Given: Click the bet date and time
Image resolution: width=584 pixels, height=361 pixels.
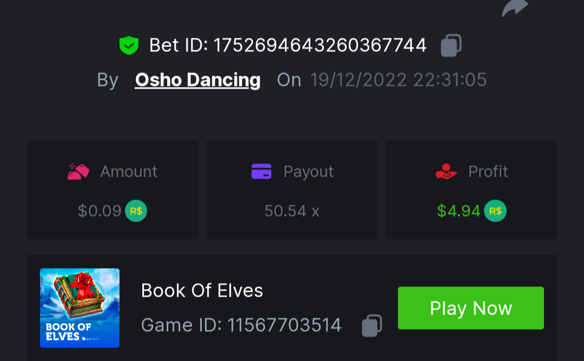Looking at the screenshot, I should [398, 80].
